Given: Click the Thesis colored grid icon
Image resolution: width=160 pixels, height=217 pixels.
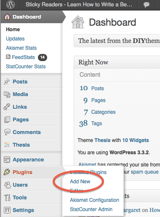Looking at the screenshot, I should point(7,145).
